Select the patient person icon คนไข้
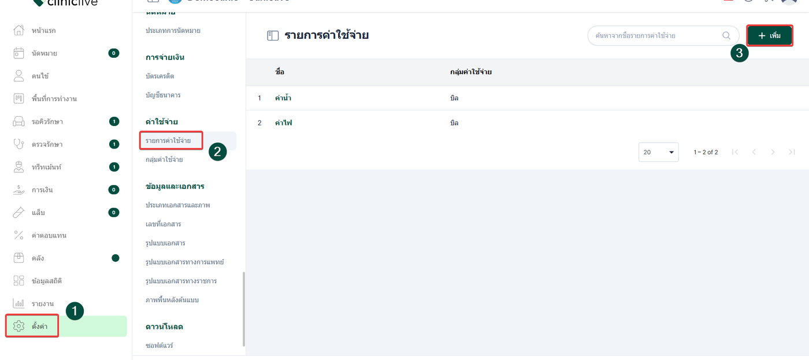This screenshot has height=360, width=809. click(x=18, y=76)
